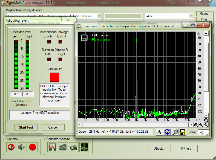Save the spectrum graph with the floppy disk icon
Viewport: 216px width, 160px height.
182,132
